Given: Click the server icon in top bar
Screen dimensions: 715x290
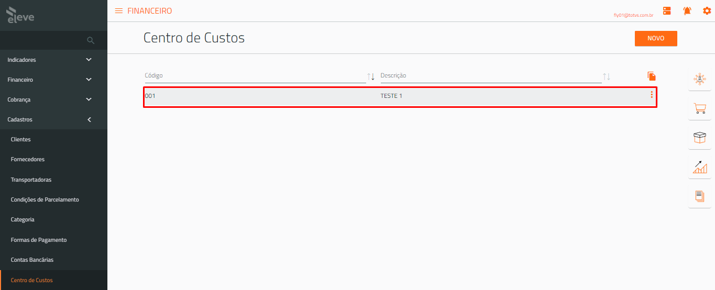Looking at the screenshot, I should [x=667, y=10].
